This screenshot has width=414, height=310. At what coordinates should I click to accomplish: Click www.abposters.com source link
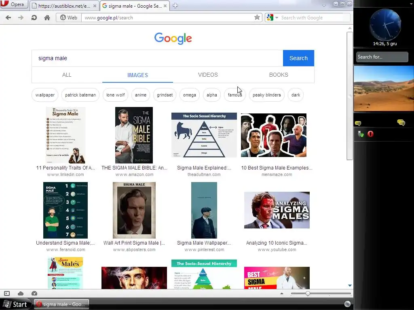click(134, 249)
